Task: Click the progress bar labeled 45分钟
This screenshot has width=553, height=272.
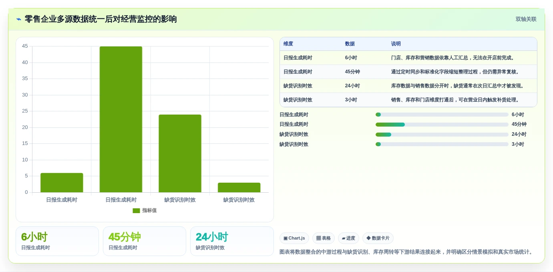Action: (x=442, y=125)
